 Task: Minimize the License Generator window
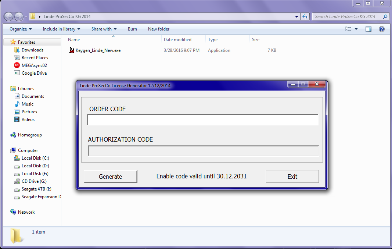(x=293, y=84)
